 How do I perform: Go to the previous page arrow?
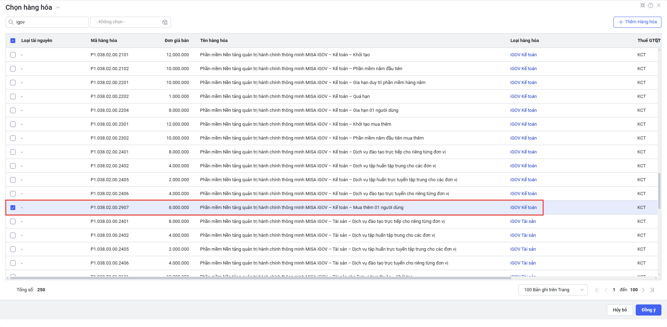606,290
